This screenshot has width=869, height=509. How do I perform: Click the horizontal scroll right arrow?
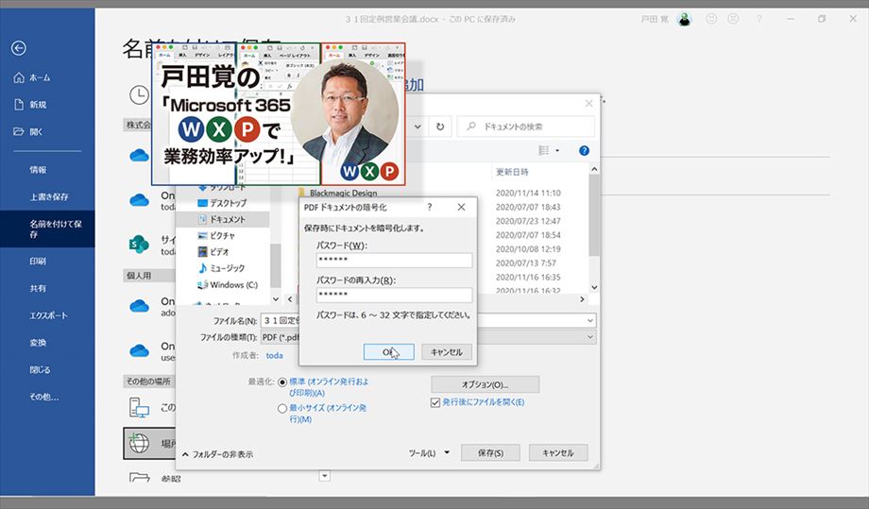click(x=582, y=299)
